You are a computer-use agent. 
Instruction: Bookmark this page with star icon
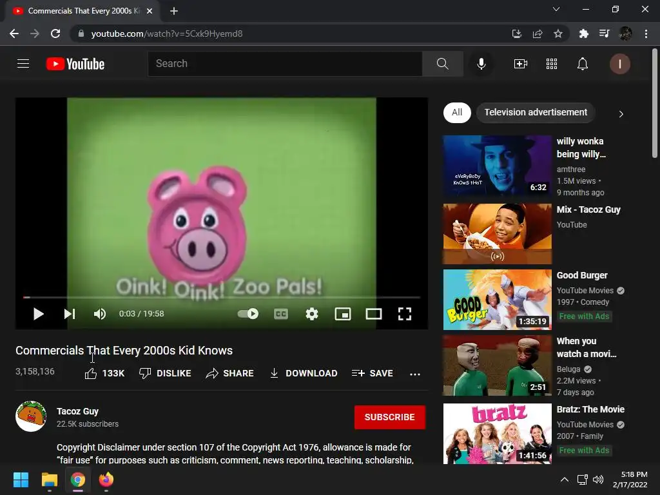[x=558, y=34]
